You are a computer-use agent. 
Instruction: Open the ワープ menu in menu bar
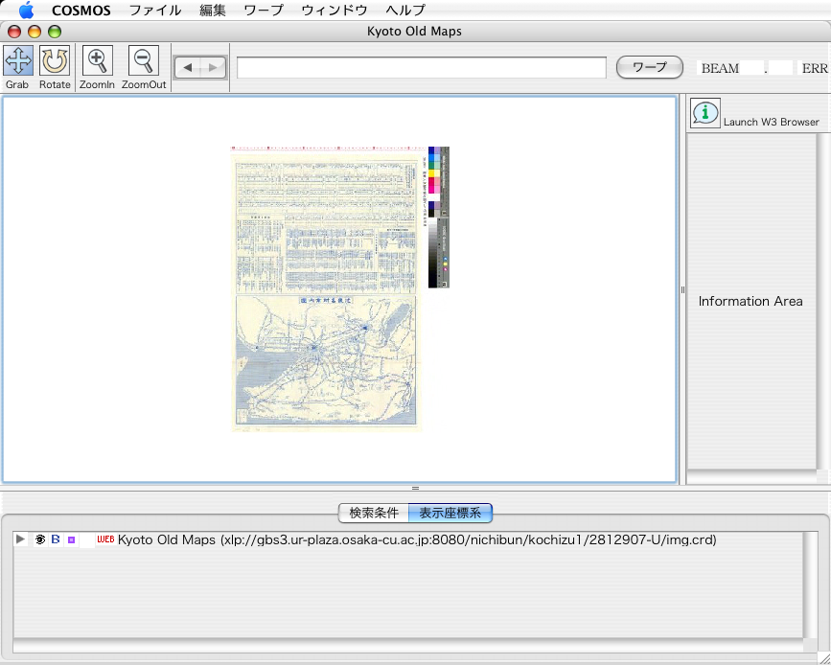pyautogui.click(x=264, y=11)
